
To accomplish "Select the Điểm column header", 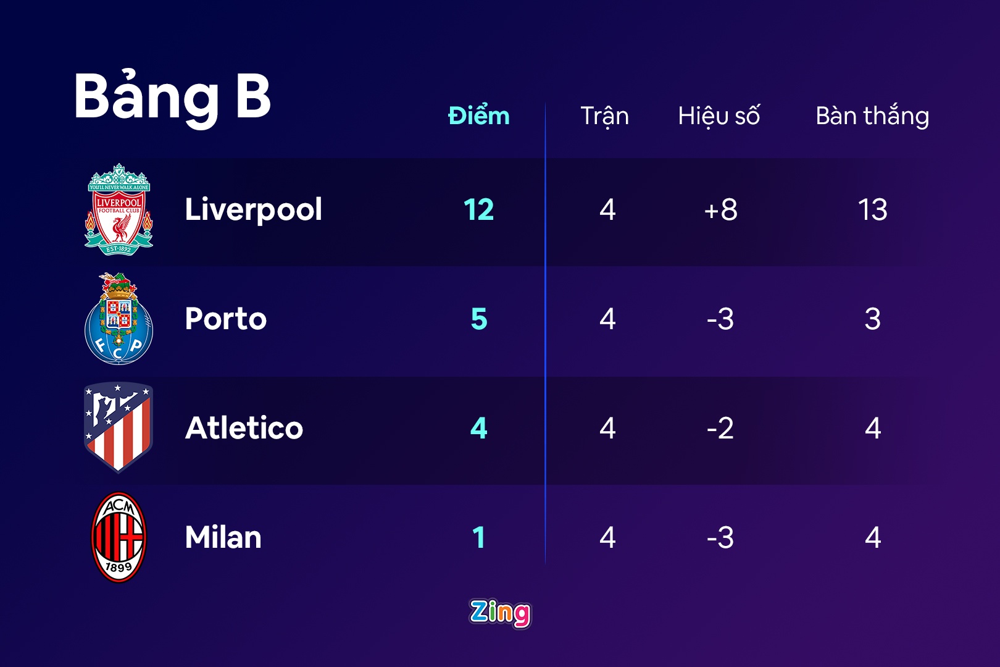I will [x=479, y=116].
